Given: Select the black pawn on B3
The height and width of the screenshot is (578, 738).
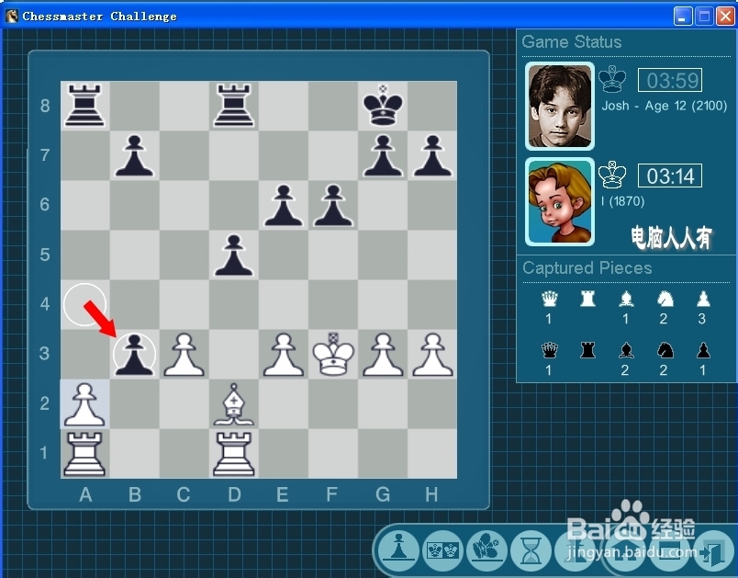Looking at the screenshot, I should [134, 354].
